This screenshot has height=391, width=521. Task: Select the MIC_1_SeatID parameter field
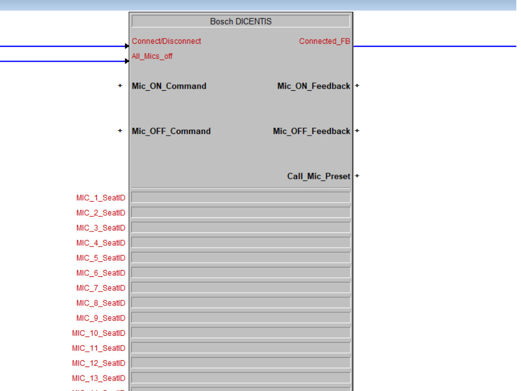[241, 197]
